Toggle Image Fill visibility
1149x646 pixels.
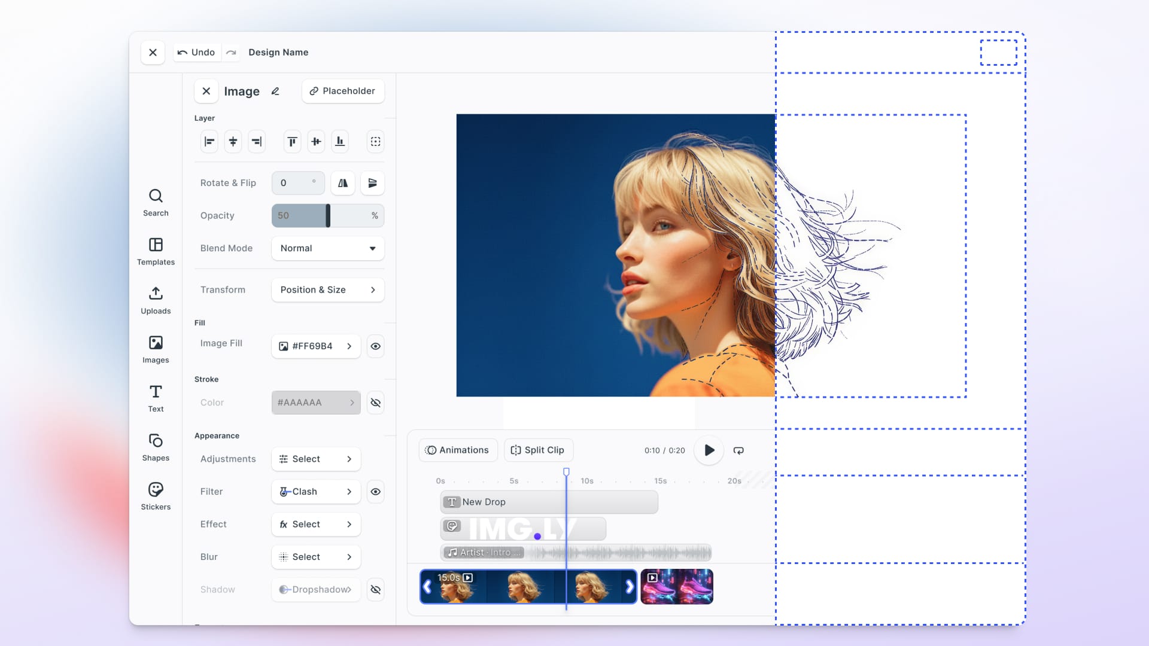[x=375, y=346]
